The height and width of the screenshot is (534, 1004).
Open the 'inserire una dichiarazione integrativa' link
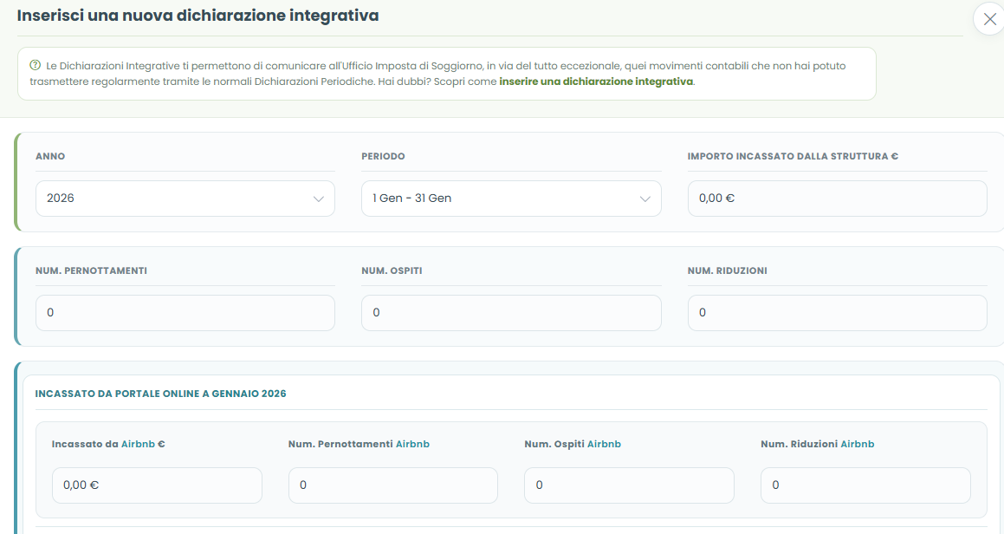596,81
